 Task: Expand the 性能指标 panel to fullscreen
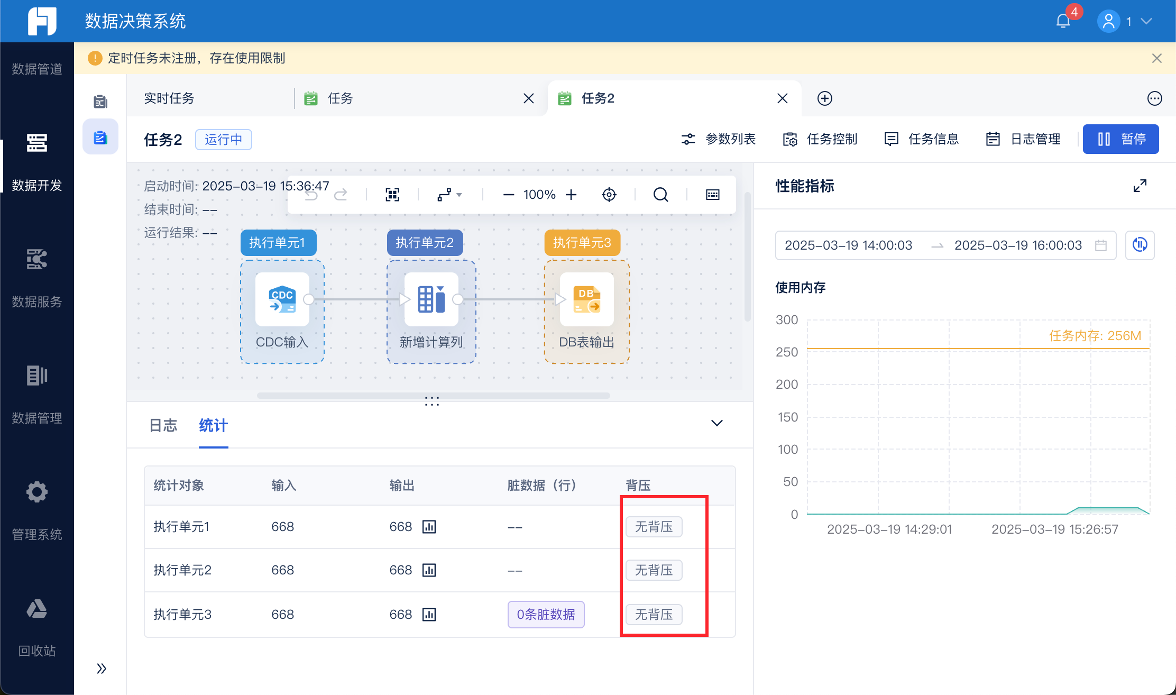1140,186
